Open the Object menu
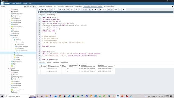This screenshot has height=98, width=174. coord(18,4)
